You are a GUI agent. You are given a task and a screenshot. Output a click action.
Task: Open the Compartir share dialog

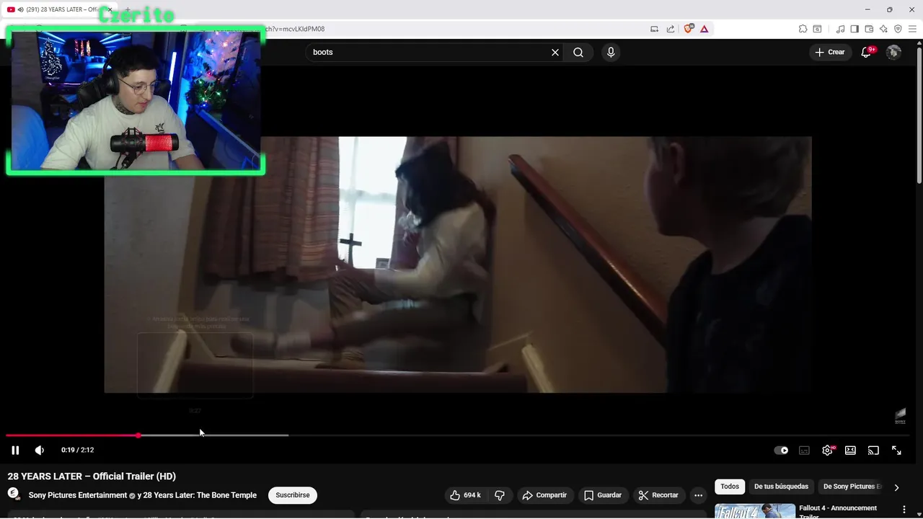coord(544,495)
